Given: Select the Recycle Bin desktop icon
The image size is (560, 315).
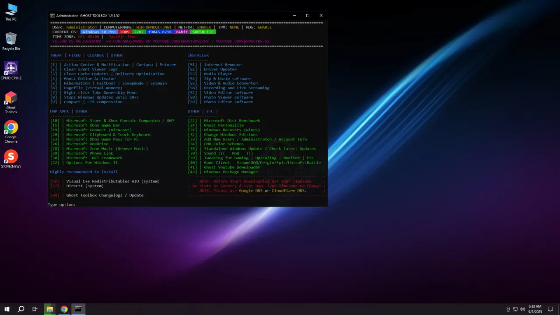Looking at the screenshot, I should coord(11,42).
